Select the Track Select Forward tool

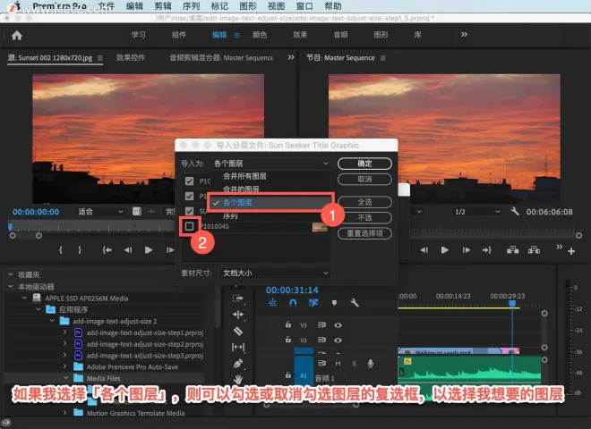238,299
